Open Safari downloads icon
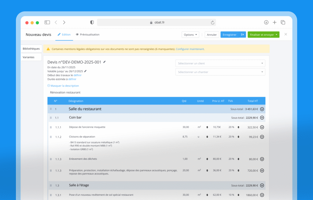The width and height of the screenshot is (313, 200). coord(266,22)
